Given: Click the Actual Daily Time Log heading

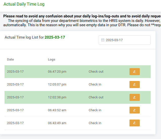Looking at the screenshot, I should [24, 4].
